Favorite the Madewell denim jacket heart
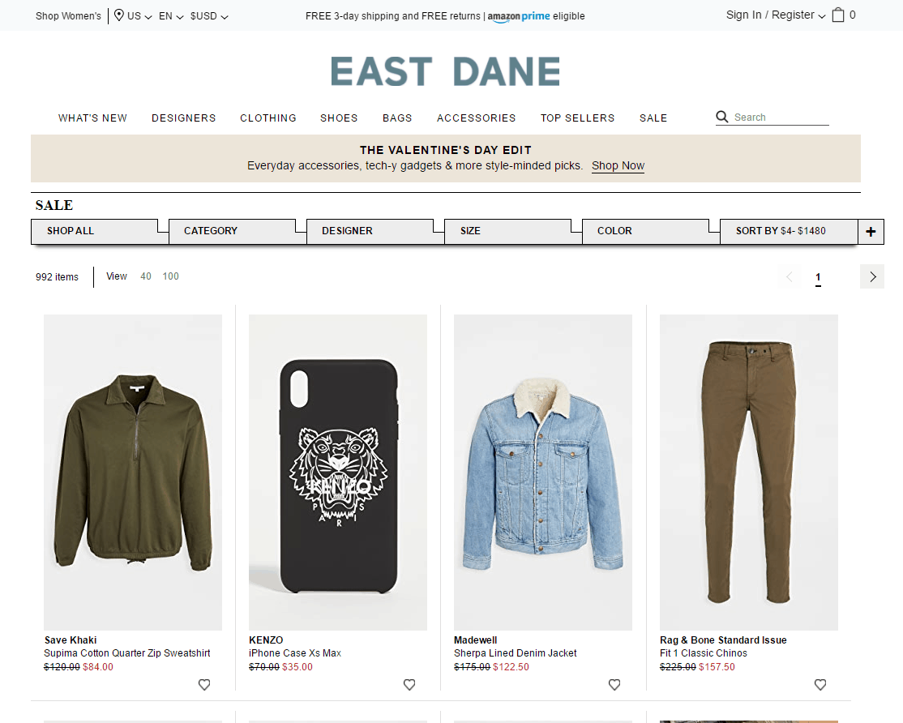Viewport: 903px width, 723px height. (x=614, y=684)
